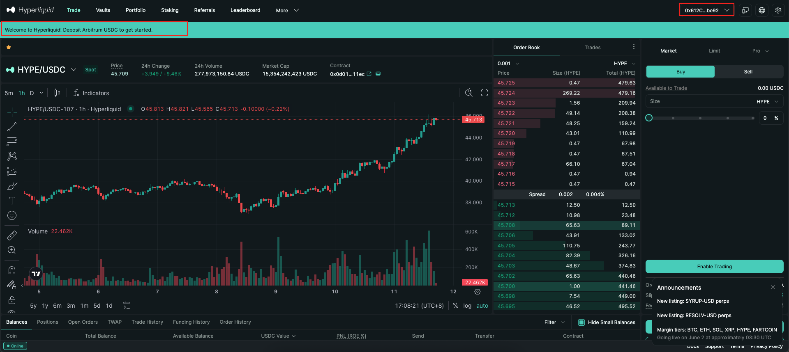Screen dimensions: 789x352
Task: Open New listing: SYRUP-USD perps announcement
Action: (x=693, y=301)
